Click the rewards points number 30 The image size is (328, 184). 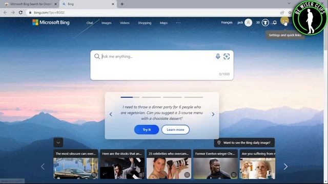tap(258, 22)
